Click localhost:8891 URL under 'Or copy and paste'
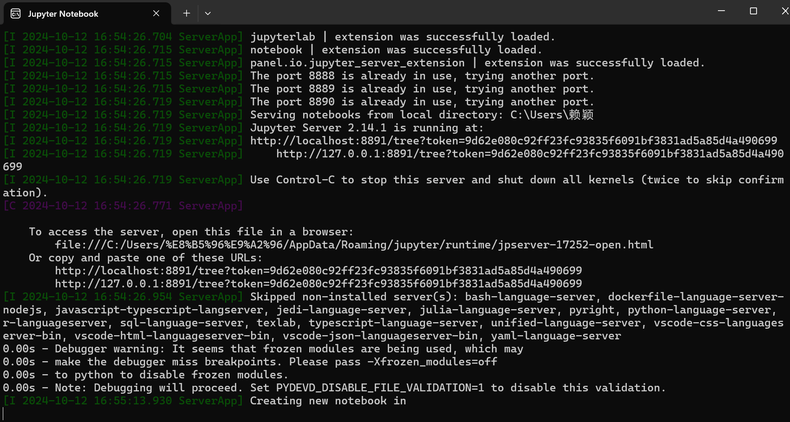 [x=319, y=271]
